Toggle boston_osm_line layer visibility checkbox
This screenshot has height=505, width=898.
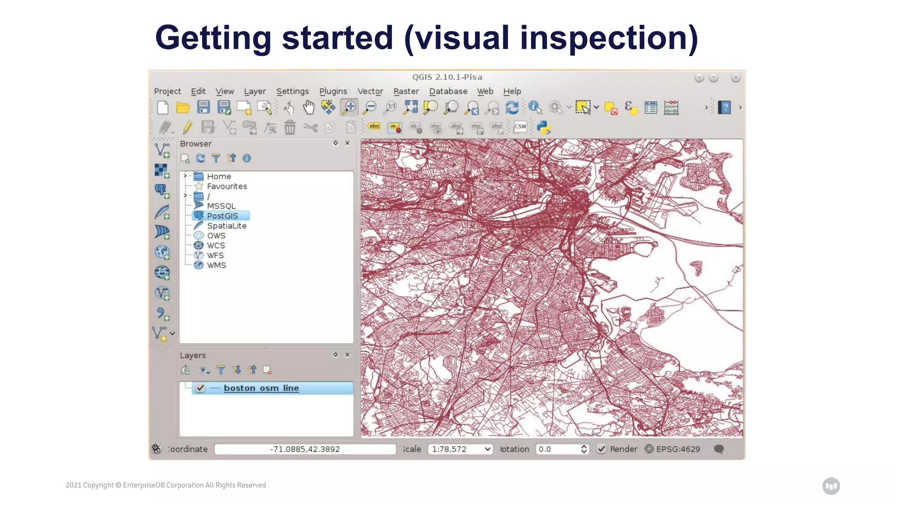200,388
